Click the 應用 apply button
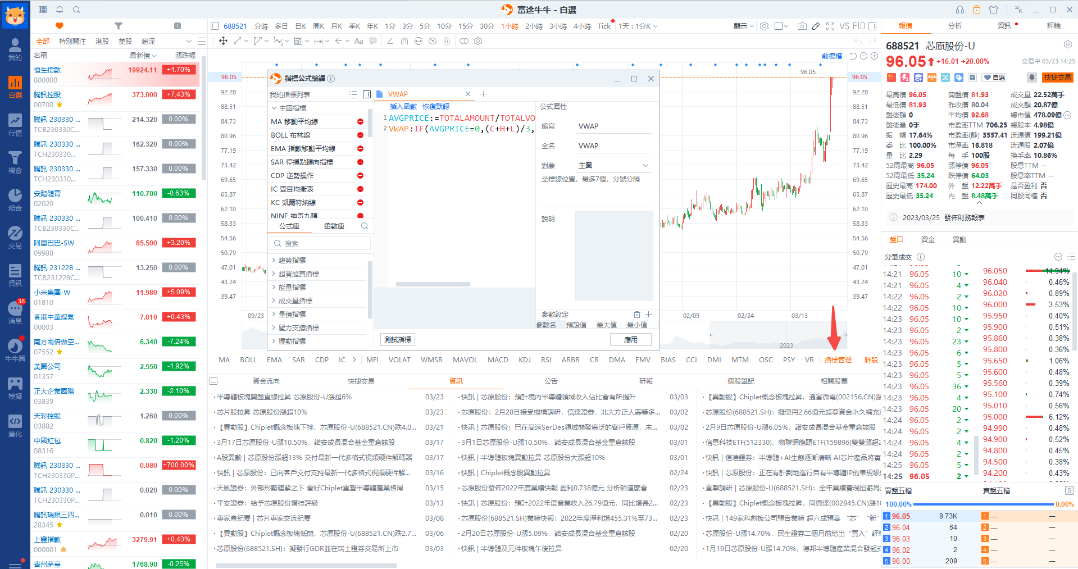Image resolution: width=1078 pixels, height=569 pixels. pyautogui.click(x=630, y=339)
